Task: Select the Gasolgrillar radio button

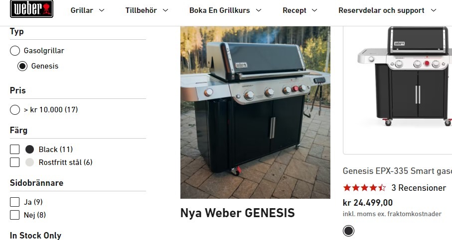Action: coord(15,51)
